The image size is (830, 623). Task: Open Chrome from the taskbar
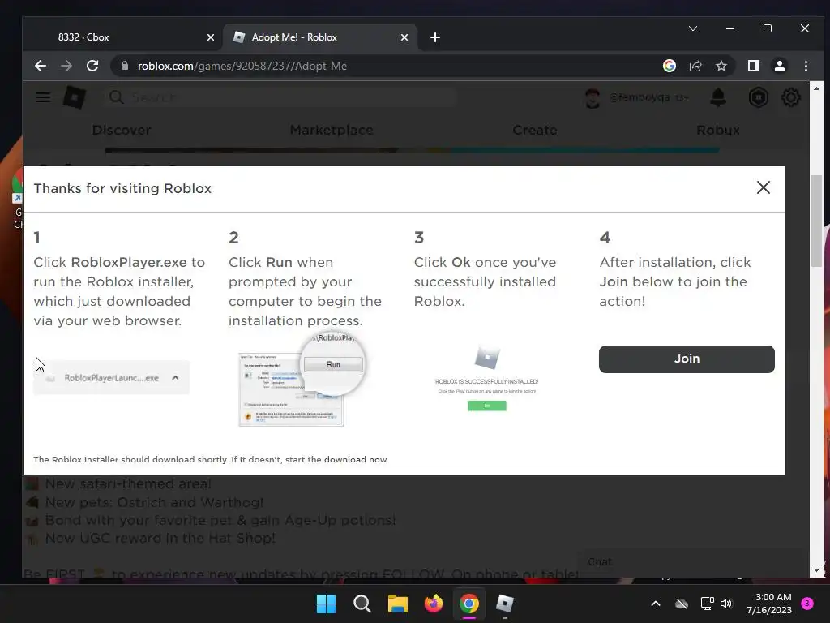tap(469, 604)
